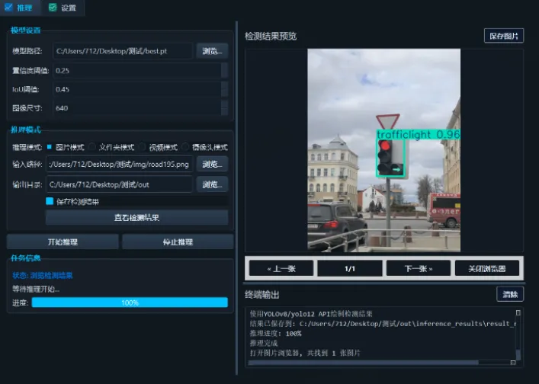Go to next image 下一张

tap(419, 268)
